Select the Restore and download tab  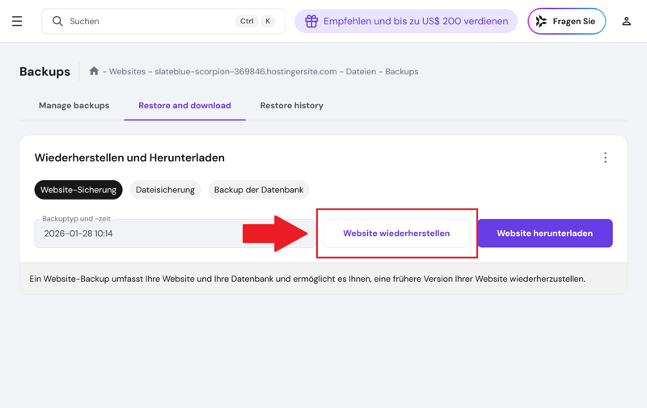[x=184, y=106]
